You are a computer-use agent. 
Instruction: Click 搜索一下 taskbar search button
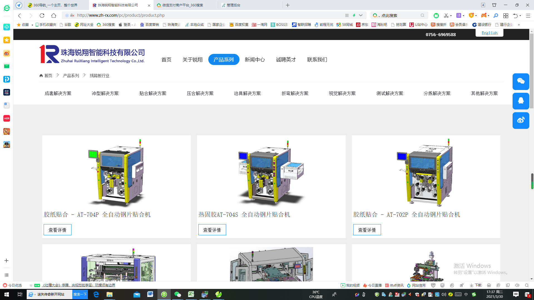(x=80, y=294)
